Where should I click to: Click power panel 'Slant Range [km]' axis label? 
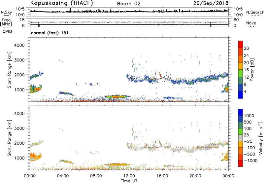(9, 70)
